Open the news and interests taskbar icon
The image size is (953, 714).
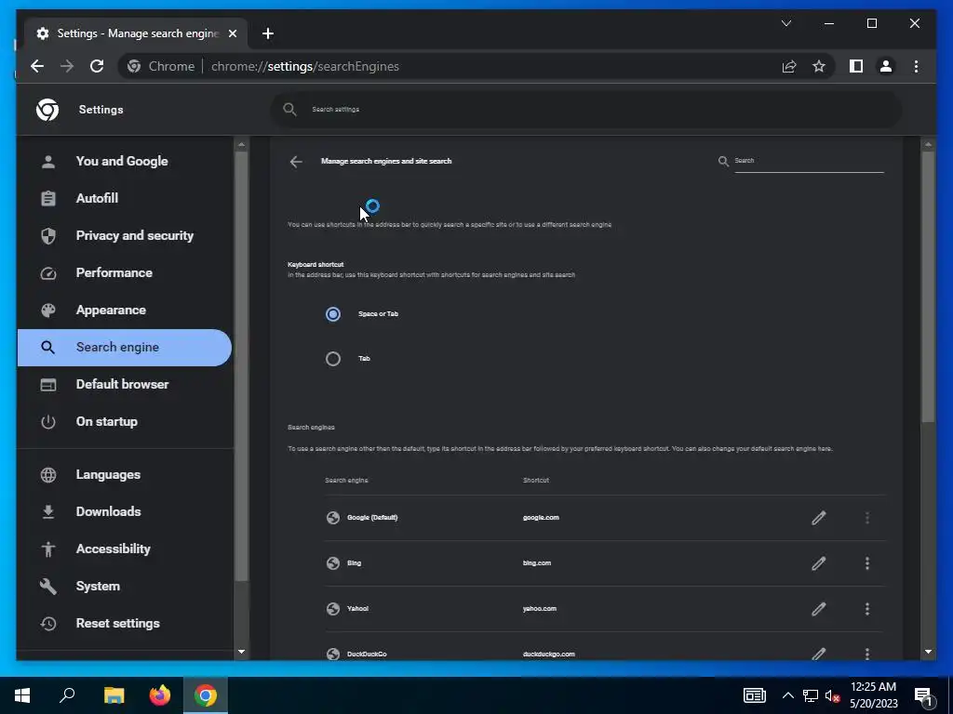754,695
